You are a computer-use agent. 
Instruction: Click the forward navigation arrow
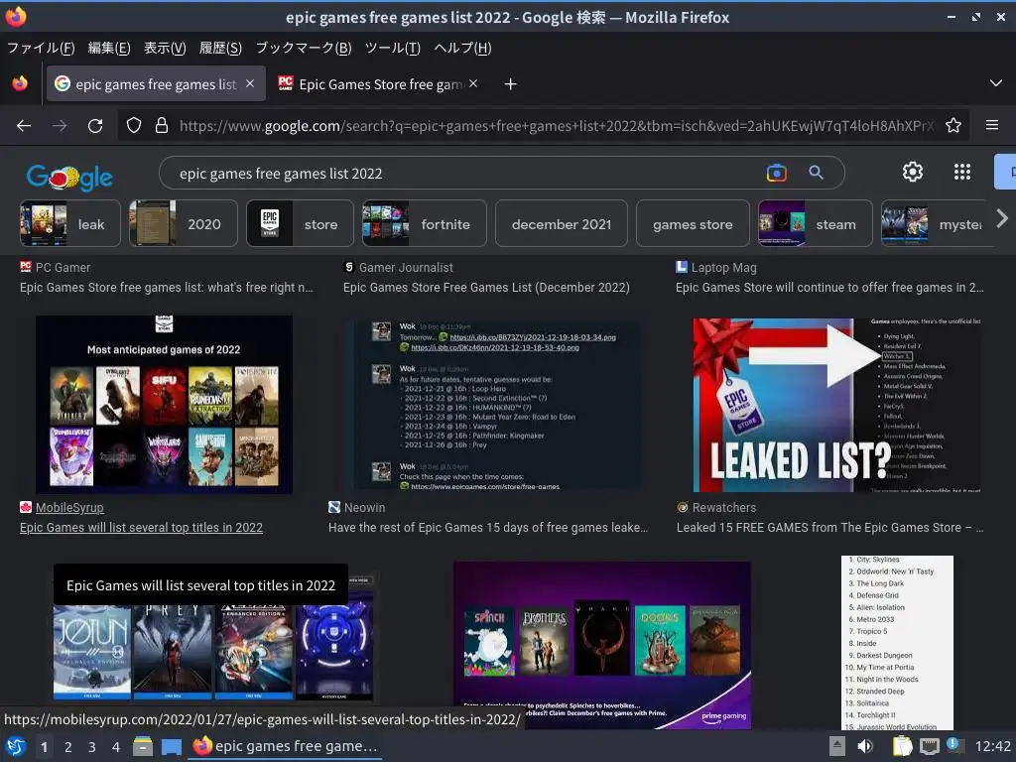pyautogui.click(x=60, y=126)
